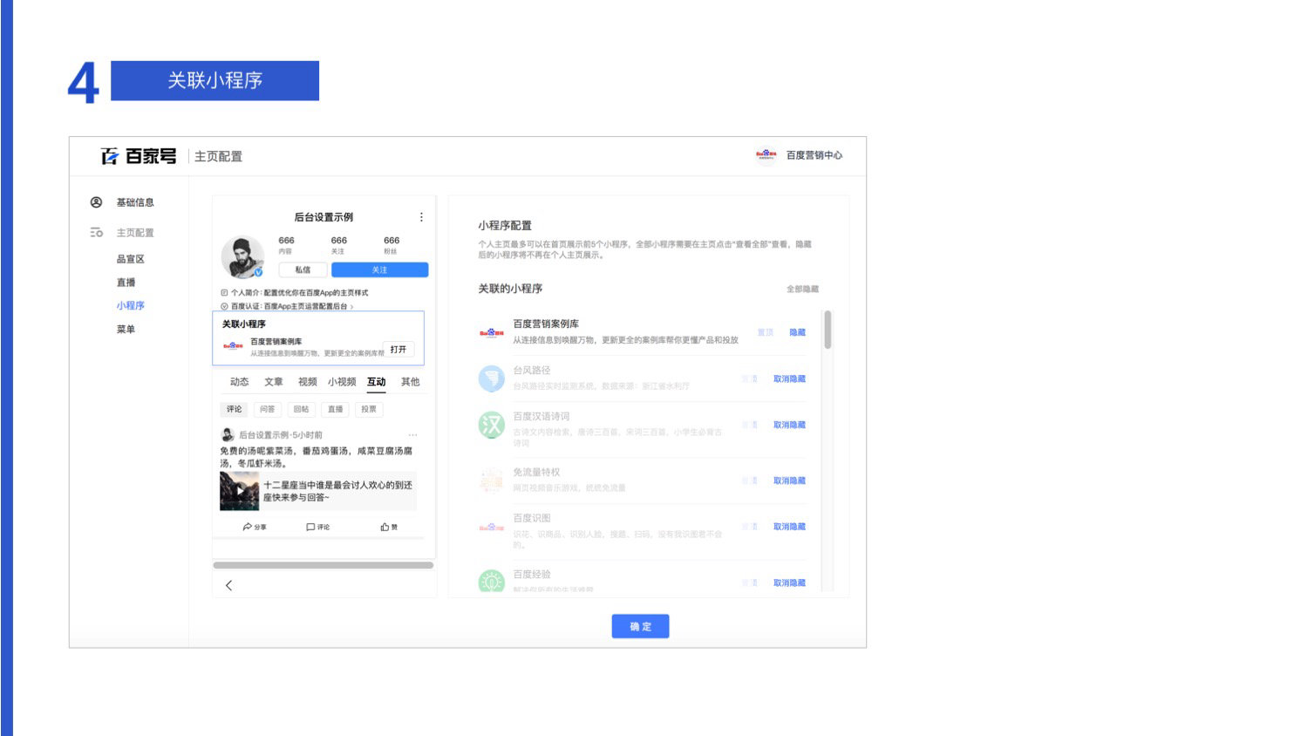Click 取消隐藏 for 百度经验
This screenshot has width=1308, height=736.
click(790, 583)
